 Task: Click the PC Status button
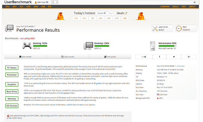(x=12, y=68)
